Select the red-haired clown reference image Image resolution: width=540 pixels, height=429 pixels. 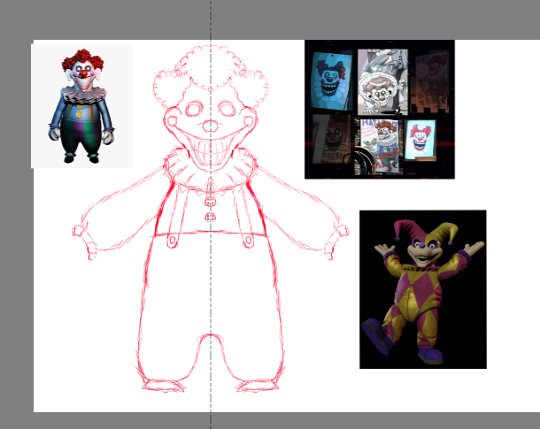81,106
